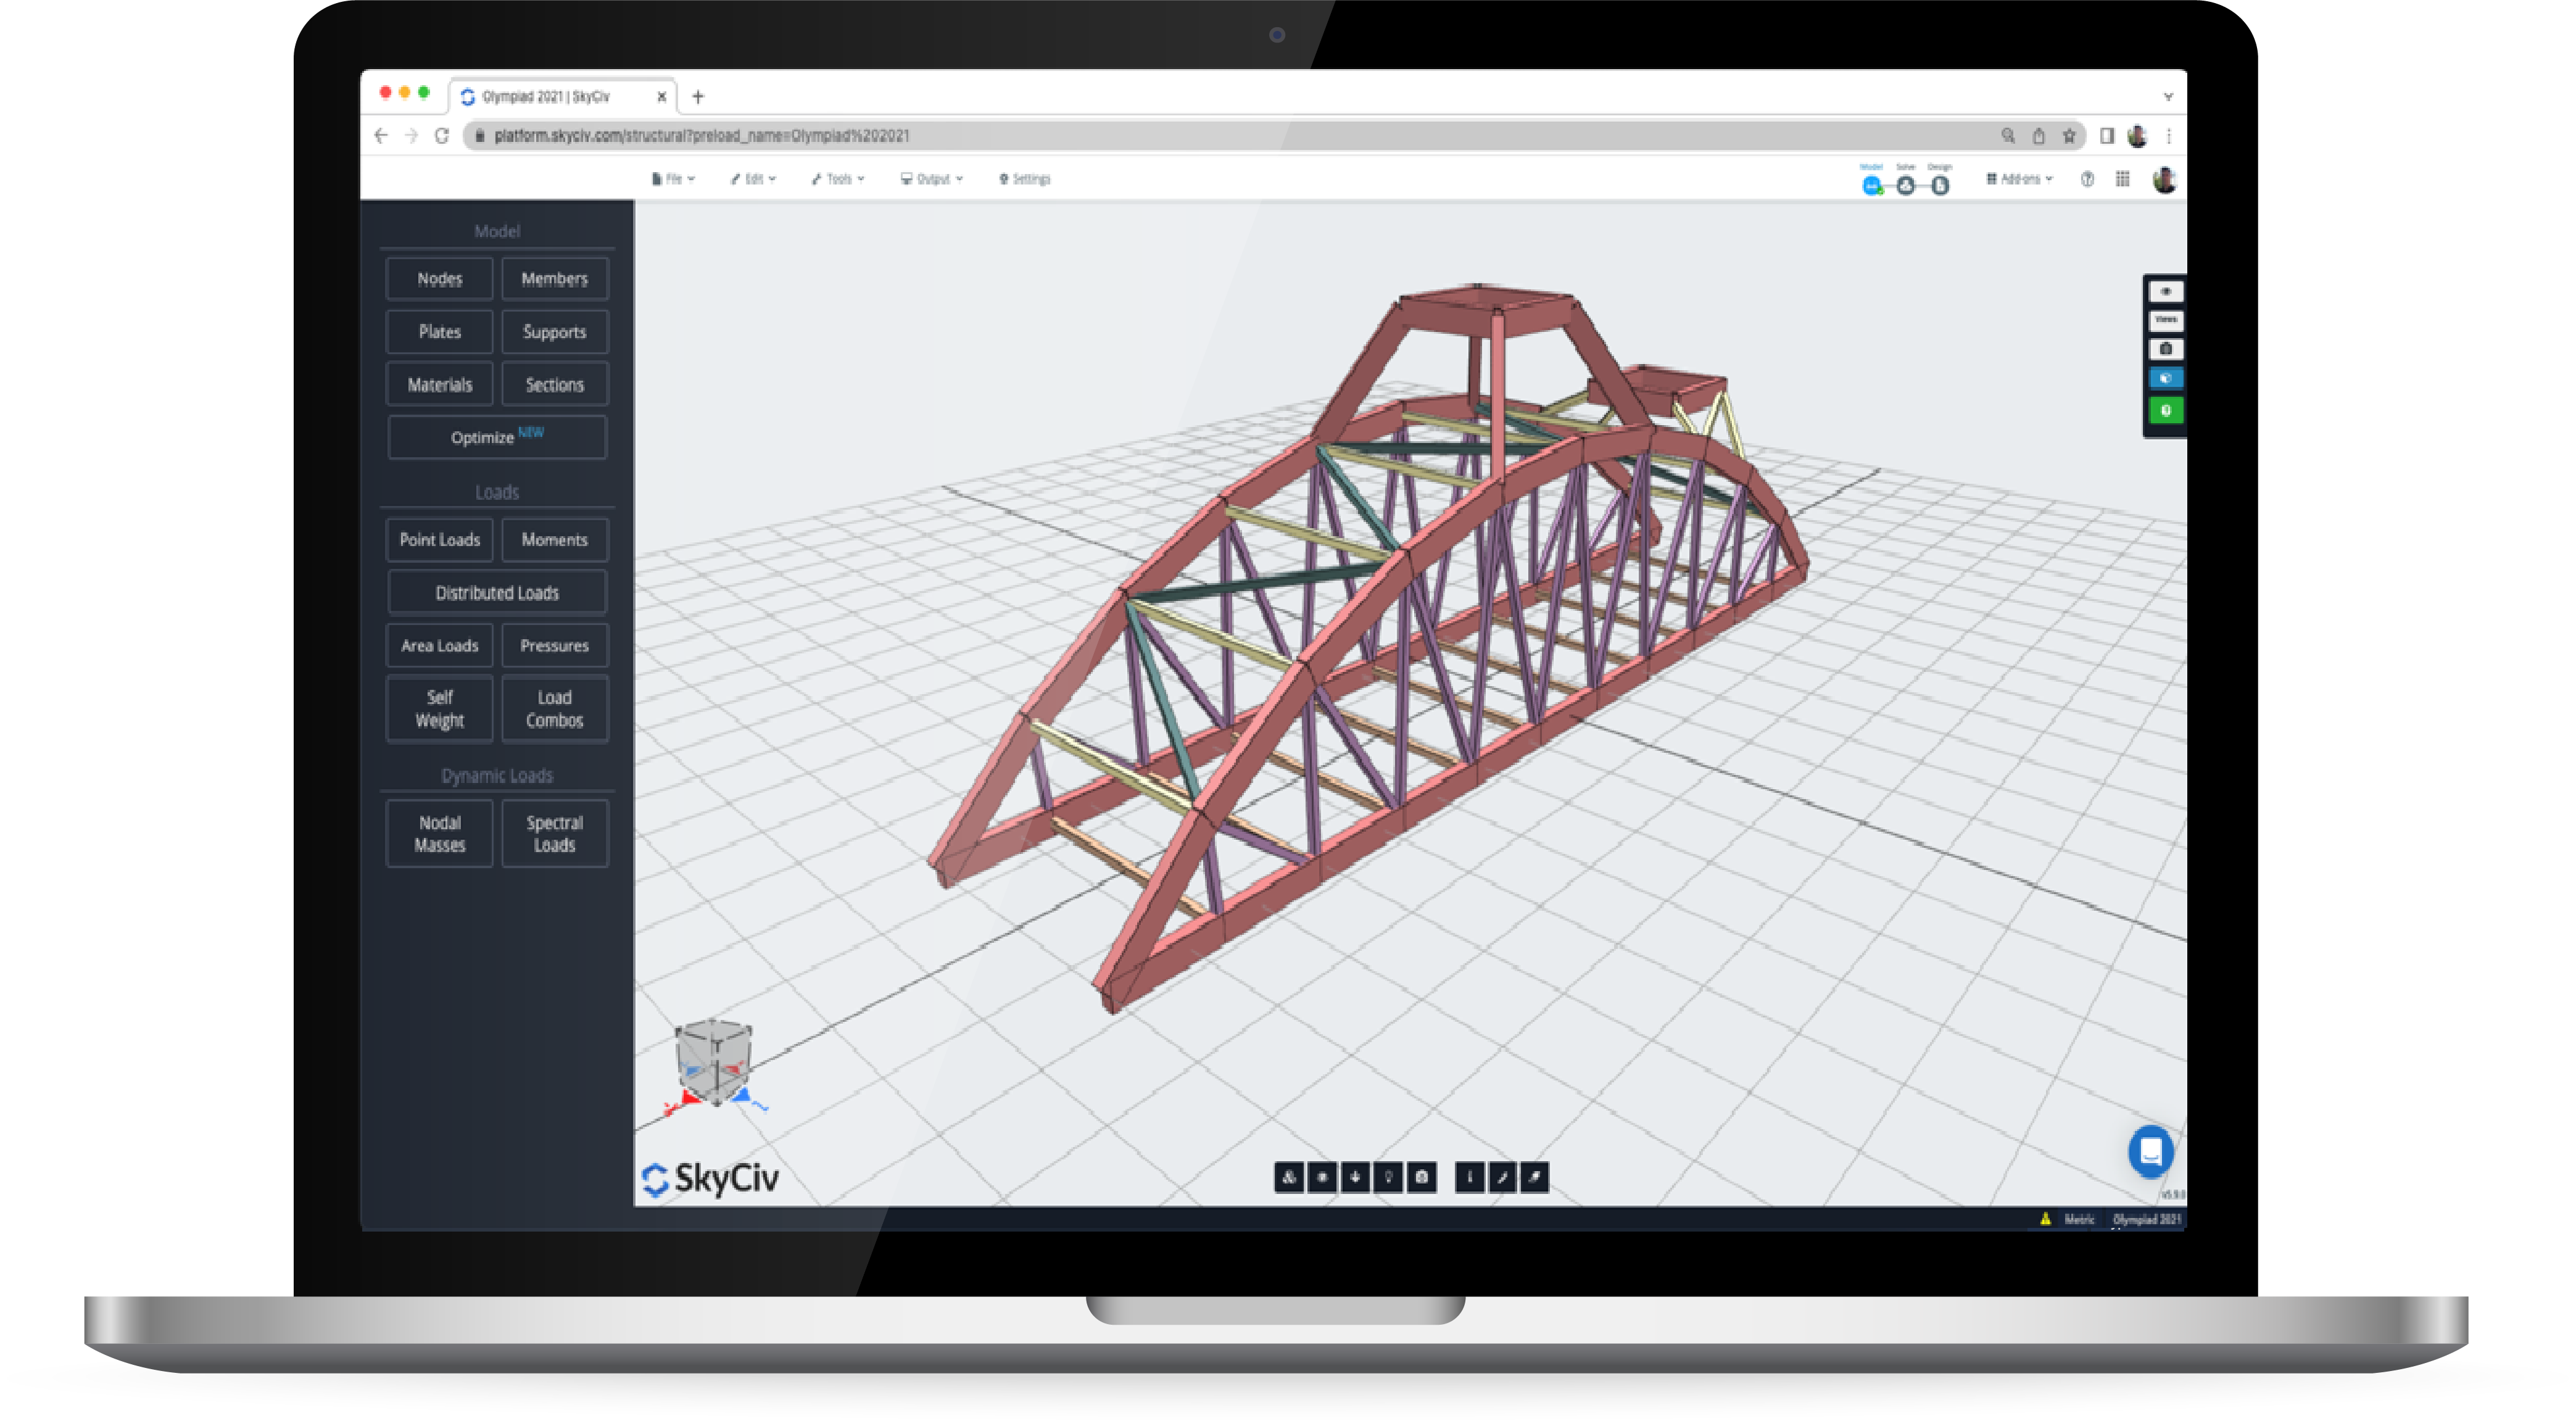Toggle the blue 3D renderer cube button
The width and height of the screenshot is (2576, 1421).
[2165, 378]
